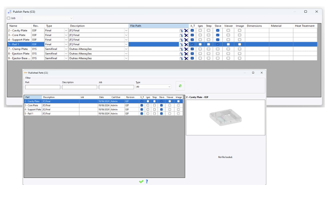Image resolution: width=329 pixels, height=202 pixels.
Task: Open help via blue question mark
Action: [x=147, y=181]
